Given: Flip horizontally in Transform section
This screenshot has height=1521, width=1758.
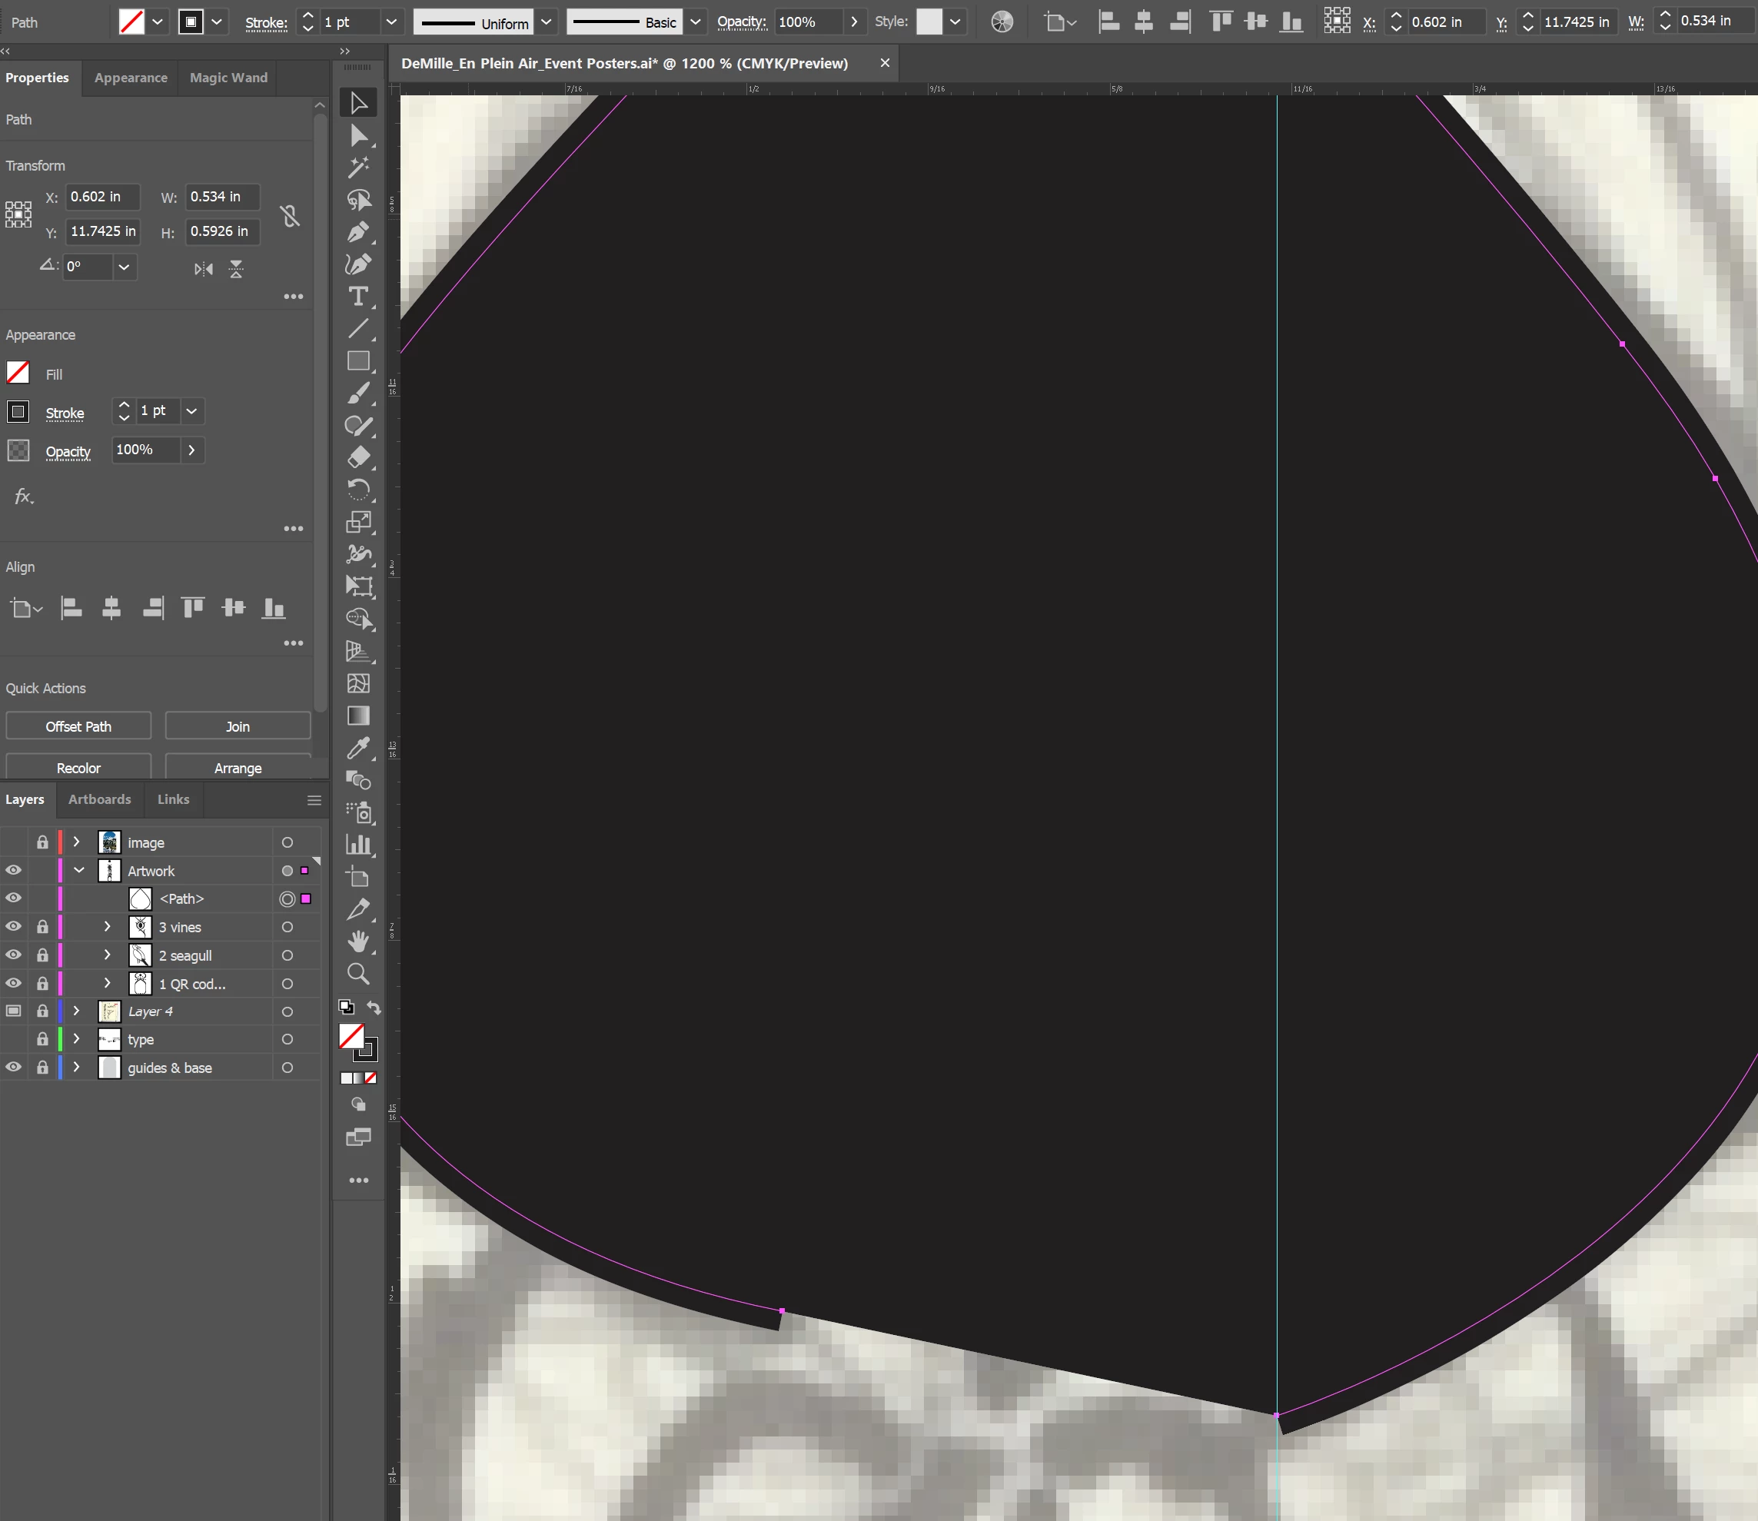Looking at the screenshot, I should point(204,269).
